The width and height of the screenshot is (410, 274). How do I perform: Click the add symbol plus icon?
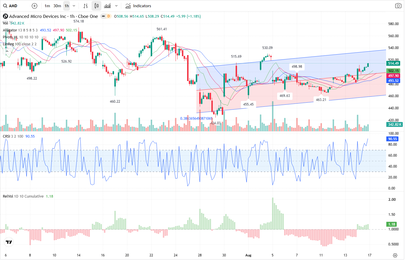point(34,6)
